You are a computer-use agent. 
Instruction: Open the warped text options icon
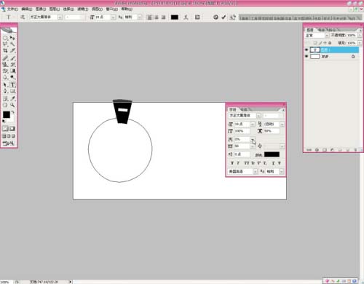186,17
